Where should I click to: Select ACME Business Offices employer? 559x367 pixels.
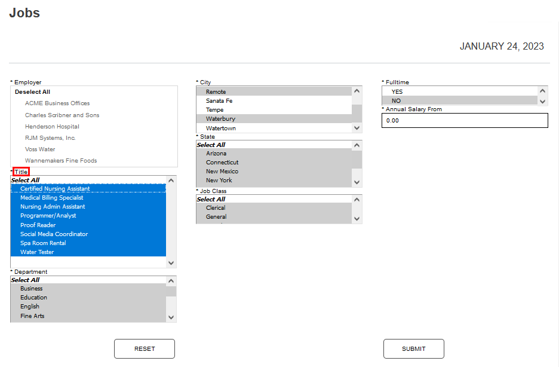pos(57,103)
